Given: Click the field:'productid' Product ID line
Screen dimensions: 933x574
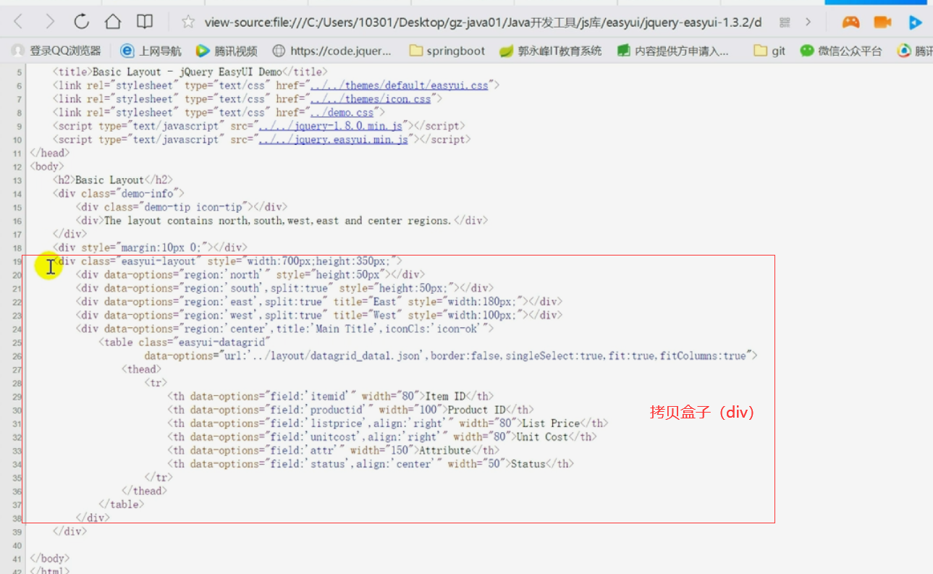Looking at the screenshot, I should point(351,410).
